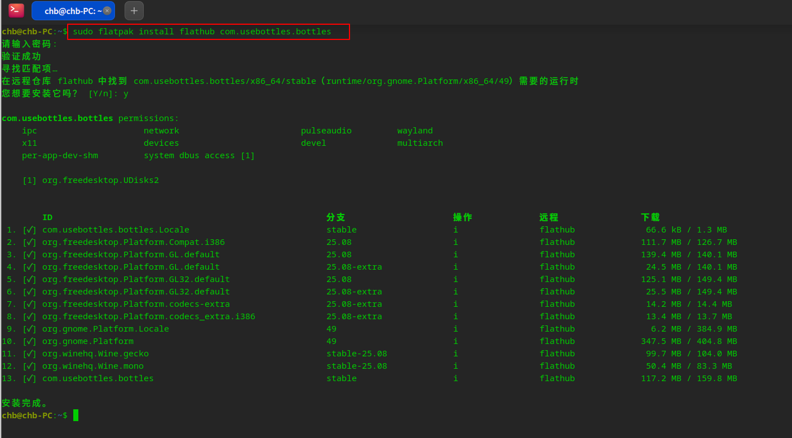Click the ID column header

47,217
